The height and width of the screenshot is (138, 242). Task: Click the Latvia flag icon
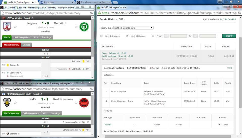click(4, 18)
